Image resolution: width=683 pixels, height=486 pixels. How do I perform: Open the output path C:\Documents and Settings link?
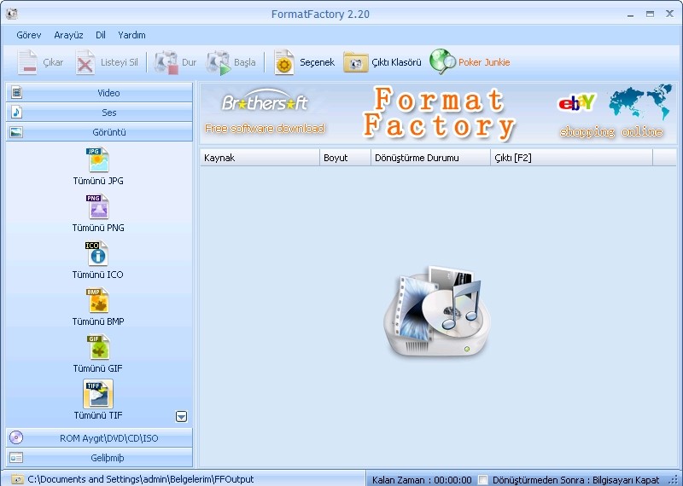point(140,479)
